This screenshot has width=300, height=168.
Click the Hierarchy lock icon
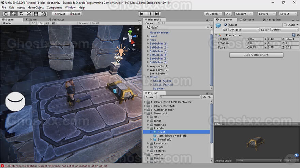pos(207,20)
